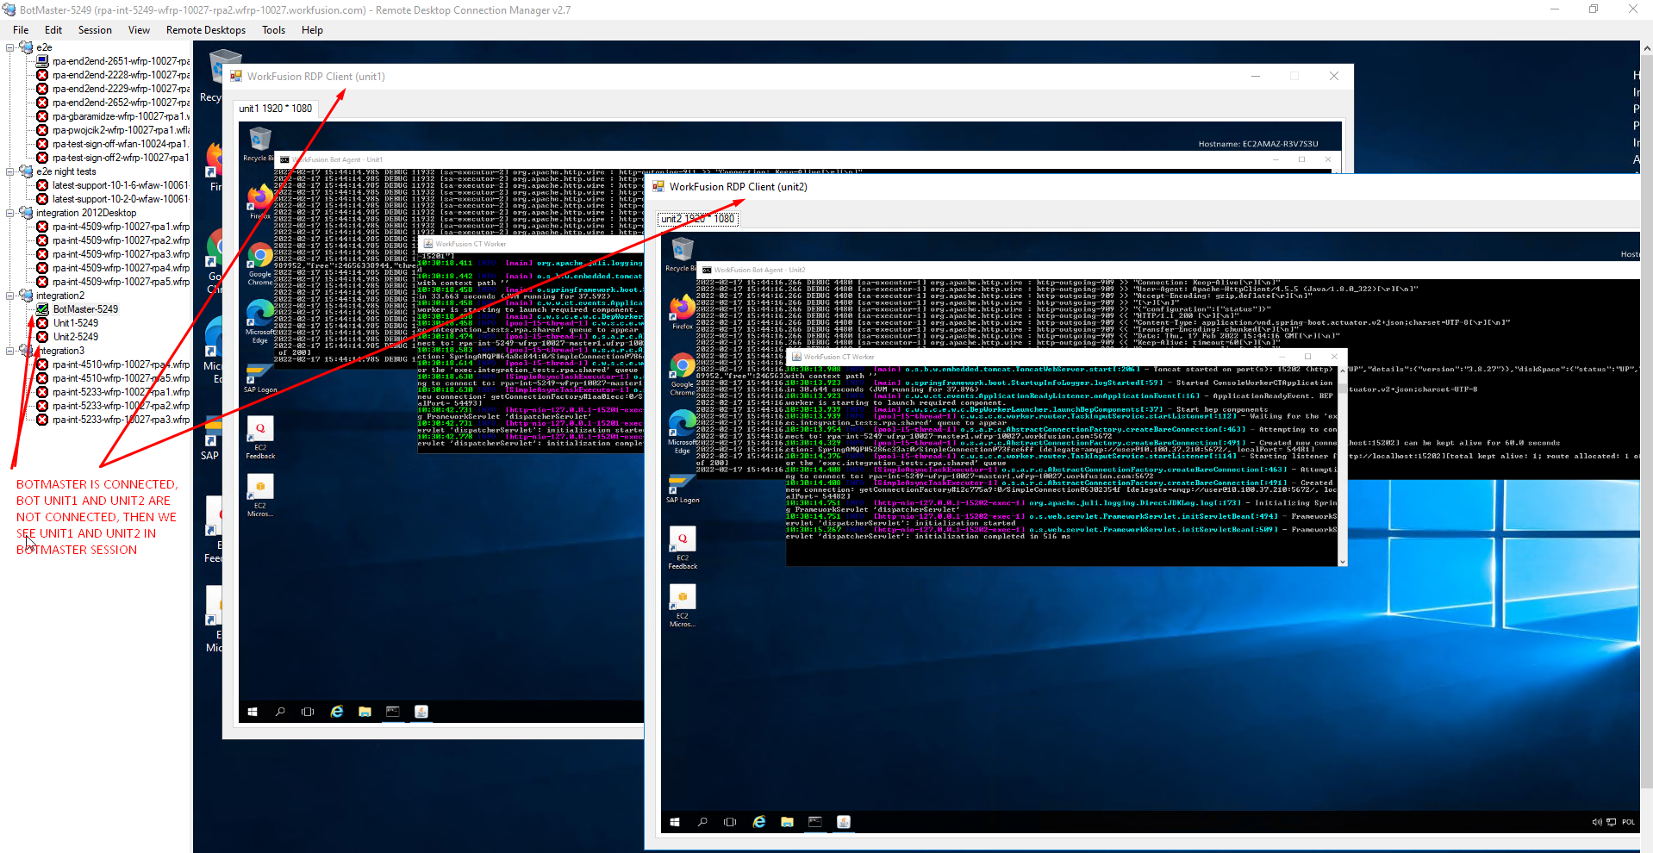This screenshot has height=853, width=1653.
Task: Select rpa-int-4509 rpa3 server in tree
Action: click(x=121, y=254)
